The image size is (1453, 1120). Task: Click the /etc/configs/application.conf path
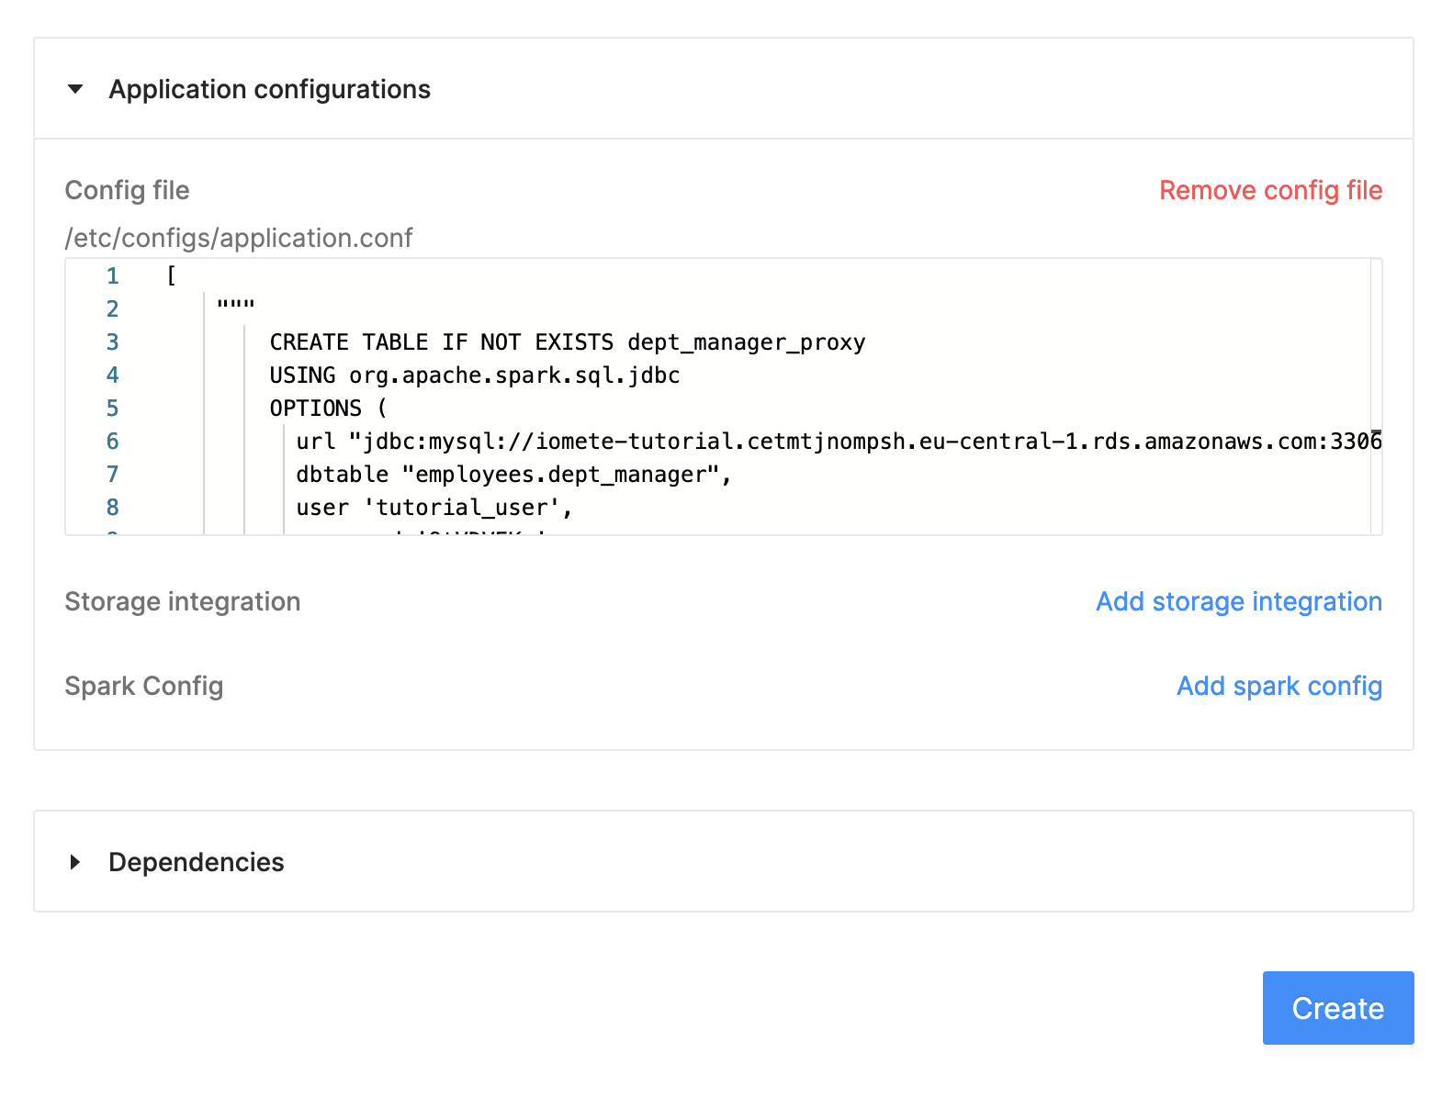(239, 238)
